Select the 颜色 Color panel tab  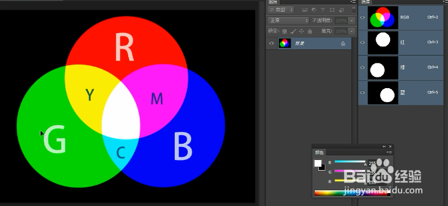pyautogui.click(x=319, y=152)
